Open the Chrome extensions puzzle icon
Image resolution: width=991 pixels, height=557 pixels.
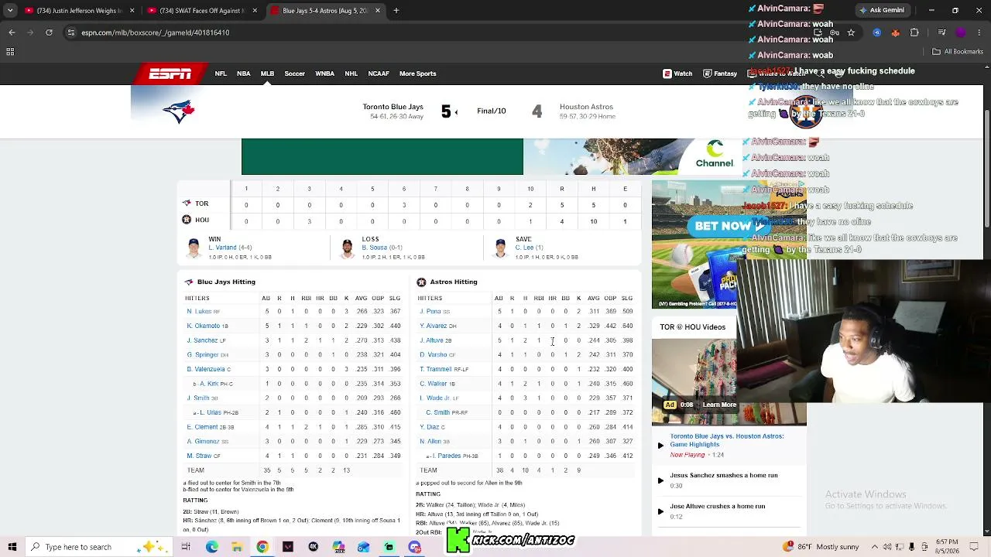(914, 32)
